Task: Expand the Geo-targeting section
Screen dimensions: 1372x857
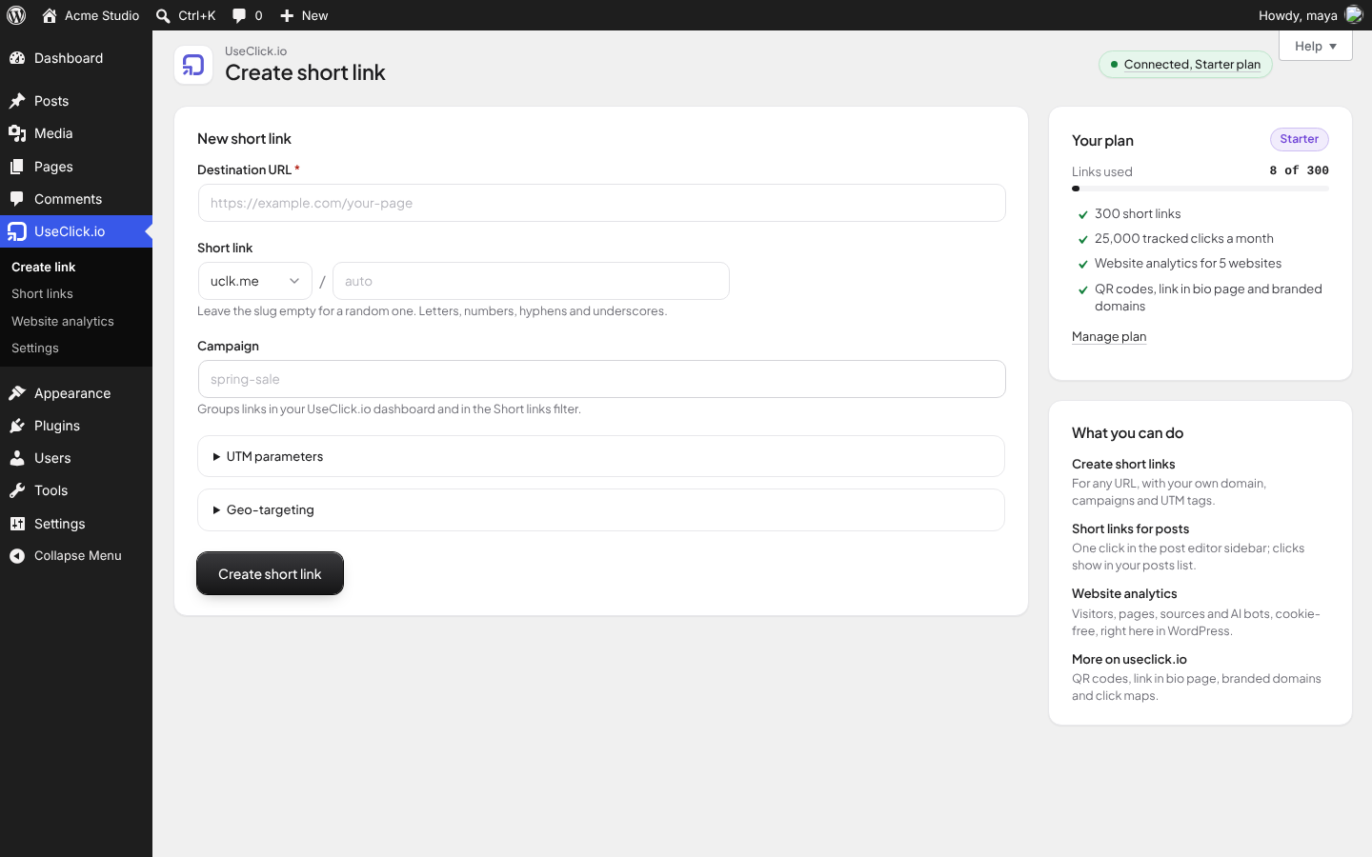Action: point(601,509)
